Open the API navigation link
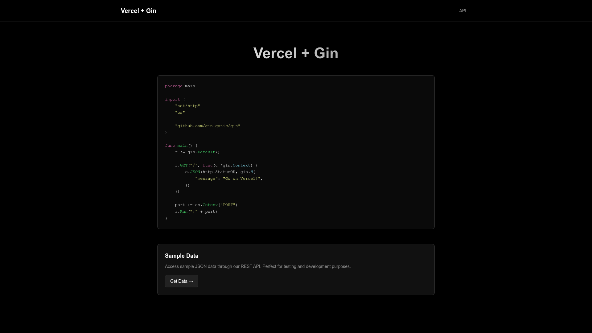This screenshot has width=592, height=333. (x=462, y=11)
